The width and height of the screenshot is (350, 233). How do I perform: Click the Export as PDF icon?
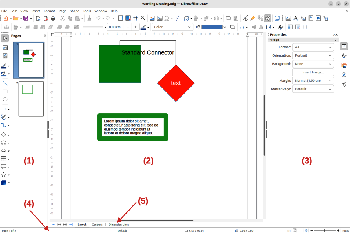45,18
